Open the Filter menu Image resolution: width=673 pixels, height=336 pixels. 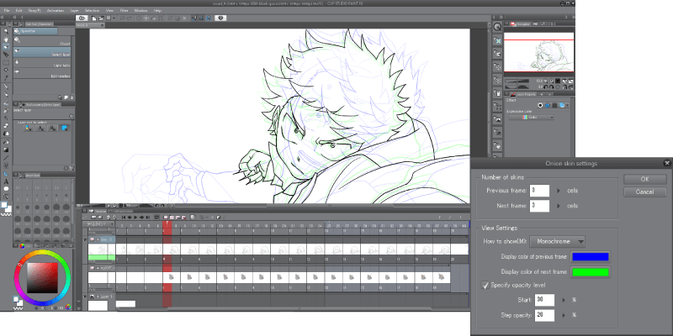124,9
